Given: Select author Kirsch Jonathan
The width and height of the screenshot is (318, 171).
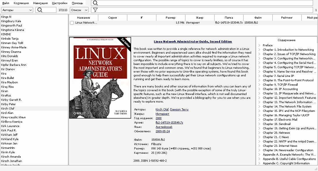Looking at the screenshot, I should pyautogui.click(x=34, y=161).
